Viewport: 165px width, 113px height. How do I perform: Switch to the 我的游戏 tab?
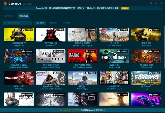click(x=9, y=16)
